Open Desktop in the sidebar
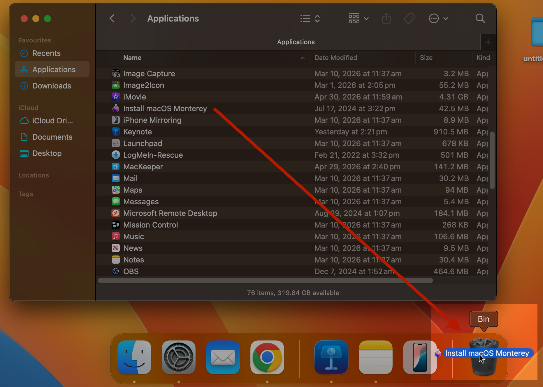The width and height of the screenshot is (543, 387). 52,153
